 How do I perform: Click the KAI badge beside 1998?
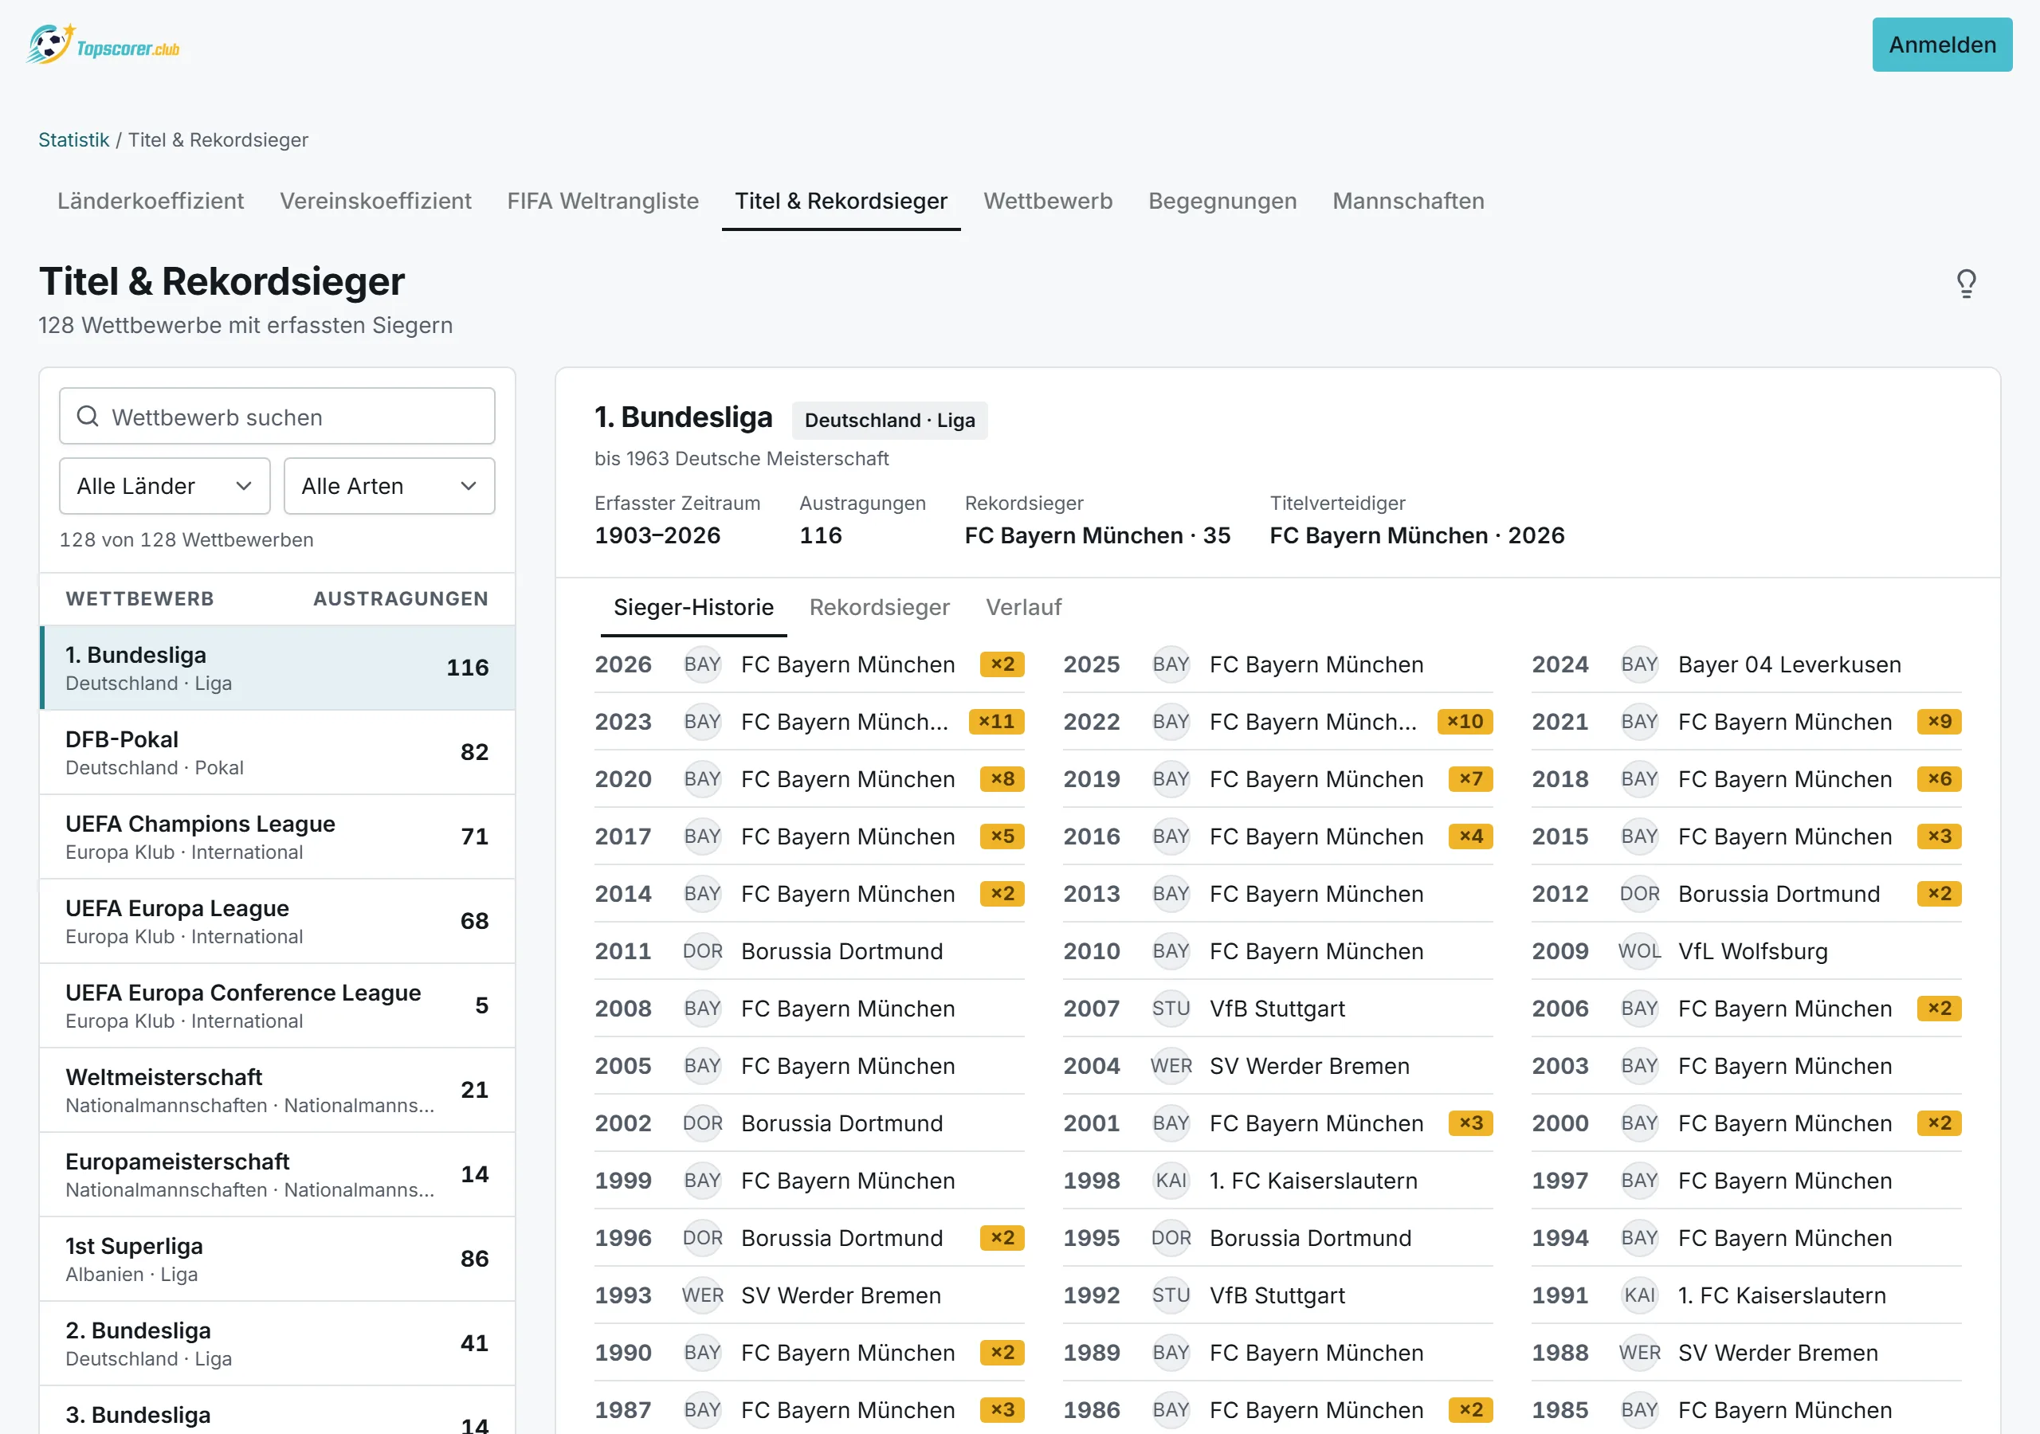coord(1171,1180)
